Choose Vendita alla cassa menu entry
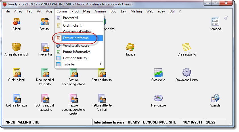This screenshot has width=239, height=132. (79, 46)
